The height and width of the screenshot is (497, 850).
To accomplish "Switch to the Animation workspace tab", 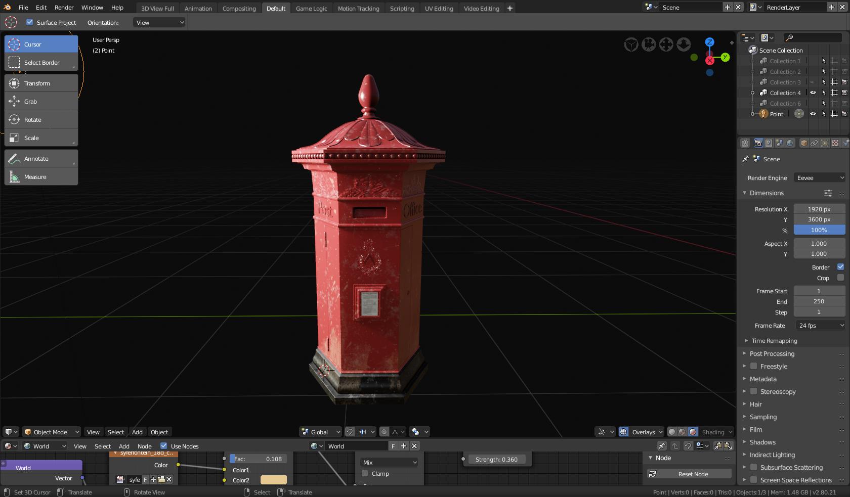I will (x=198, y=8).
